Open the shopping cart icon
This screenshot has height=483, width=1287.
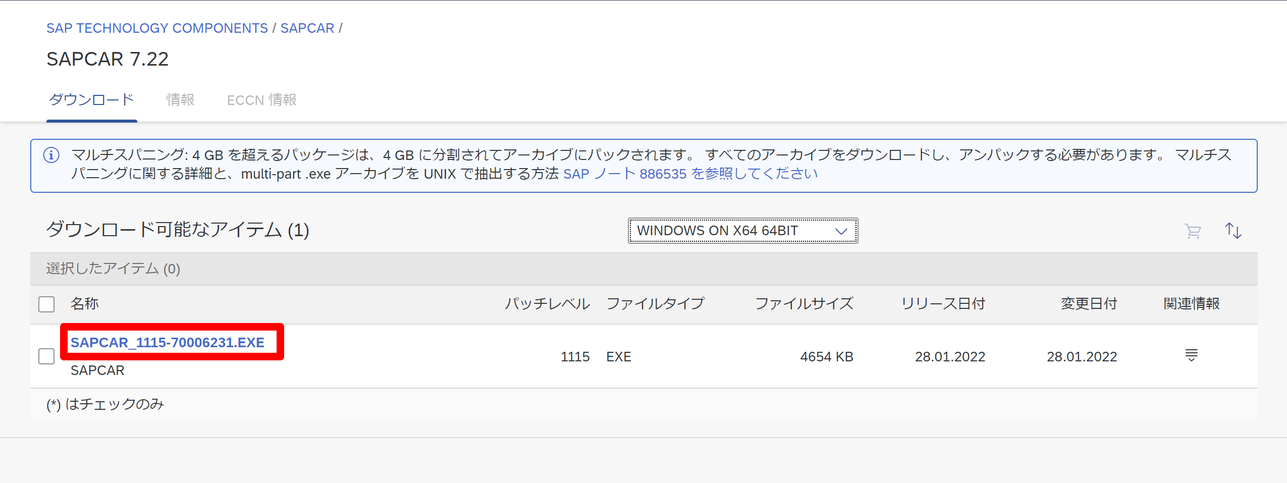pos(1192,231)
